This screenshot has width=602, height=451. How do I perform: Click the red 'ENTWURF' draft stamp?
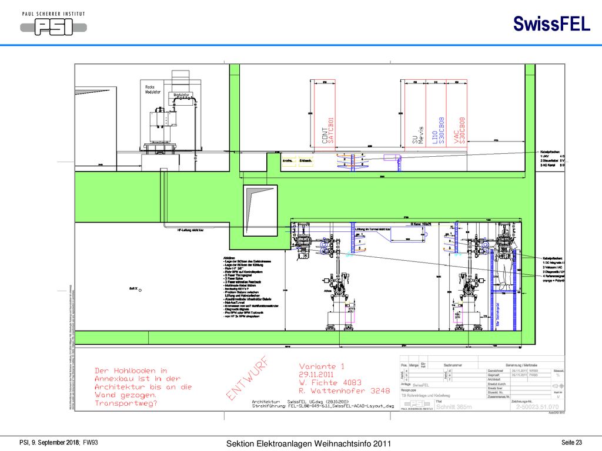[248, 378]
